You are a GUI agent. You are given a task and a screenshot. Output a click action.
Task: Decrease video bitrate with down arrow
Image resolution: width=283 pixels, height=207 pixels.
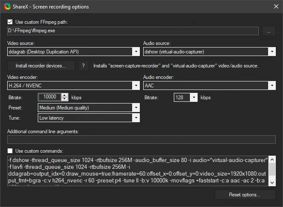point(65,99)
